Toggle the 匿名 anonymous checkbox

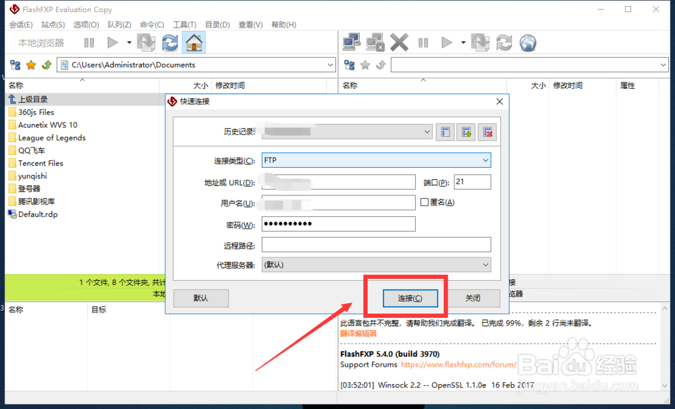pyautogui.click(x=425, y=202)
